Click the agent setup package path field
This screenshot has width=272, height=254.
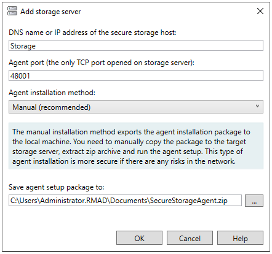(125, 201)
